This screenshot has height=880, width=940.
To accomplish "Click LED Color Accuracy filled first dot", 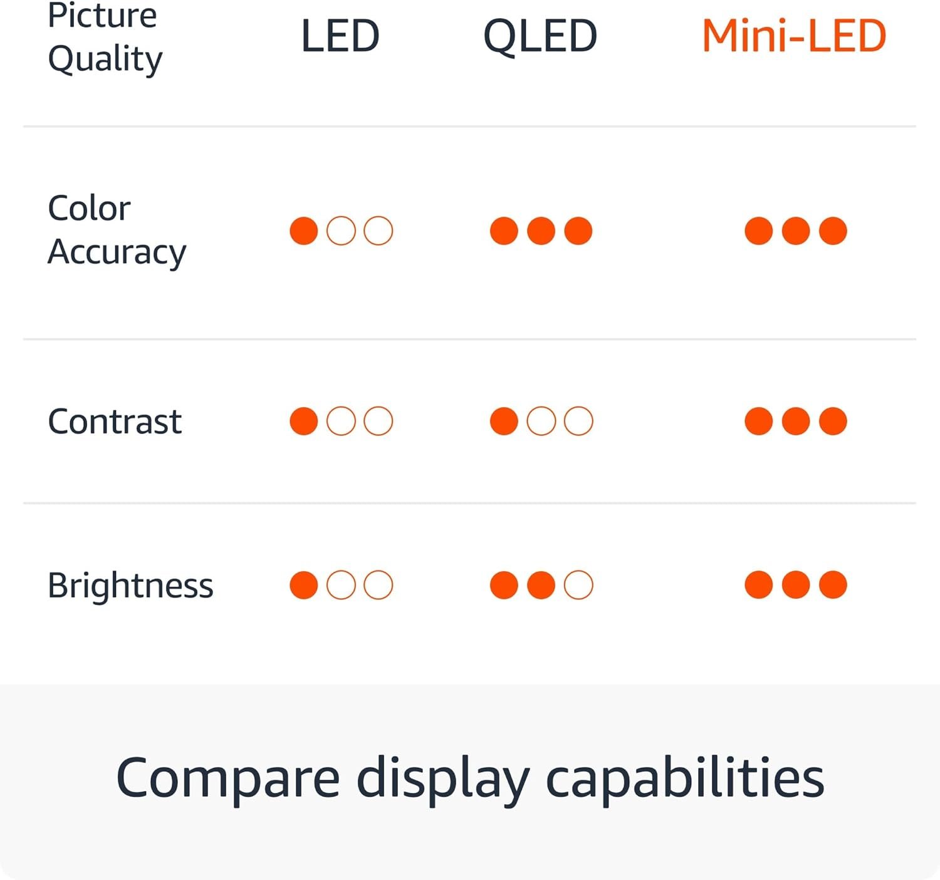I will [x=304, y=231].
